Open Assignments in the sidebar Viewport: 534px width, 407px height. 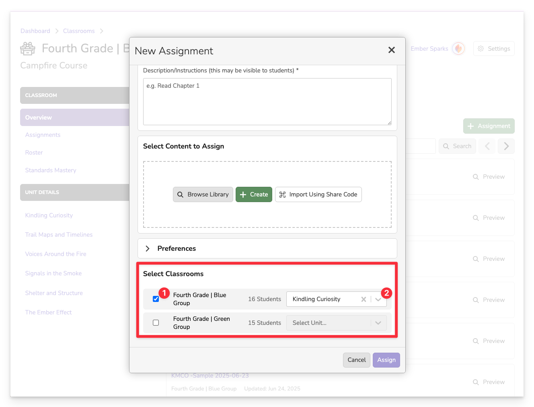click(x=43, y=135)
